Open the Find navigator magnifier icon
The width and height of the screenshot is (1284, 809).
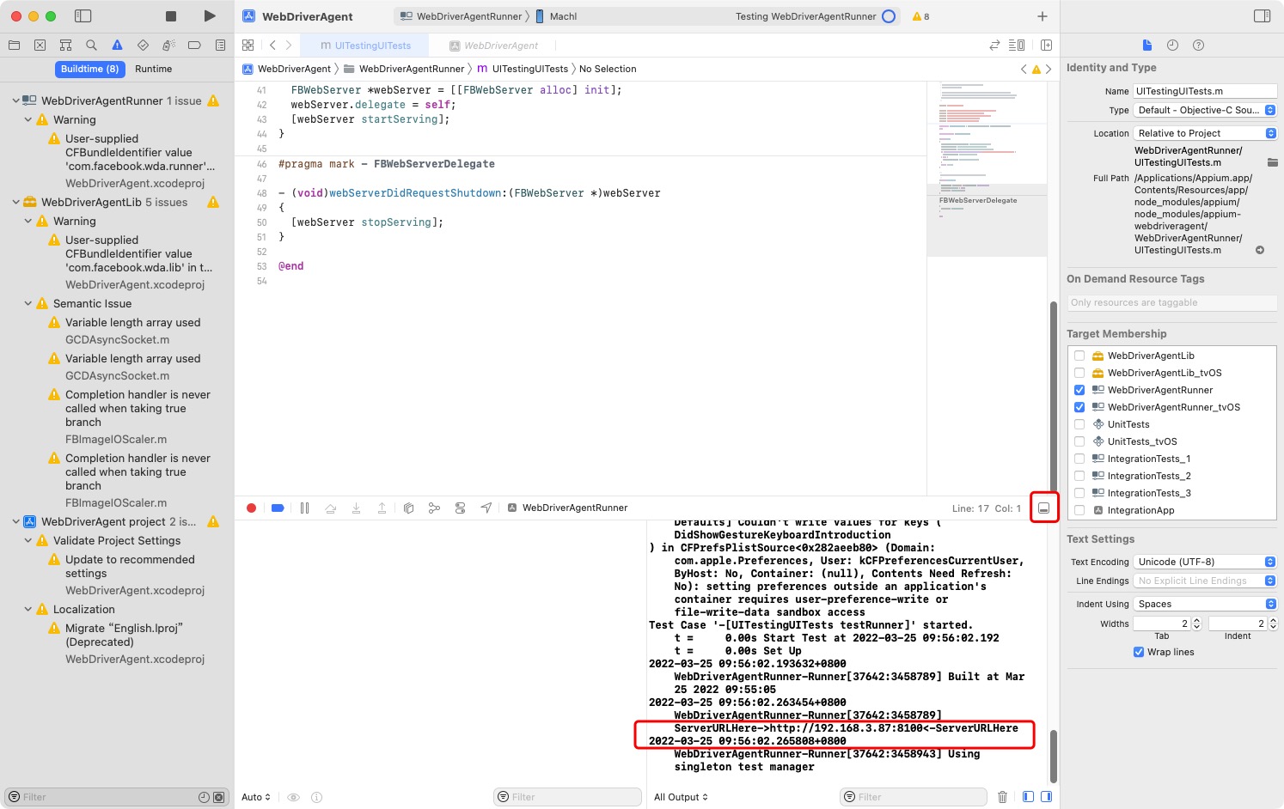91,45
